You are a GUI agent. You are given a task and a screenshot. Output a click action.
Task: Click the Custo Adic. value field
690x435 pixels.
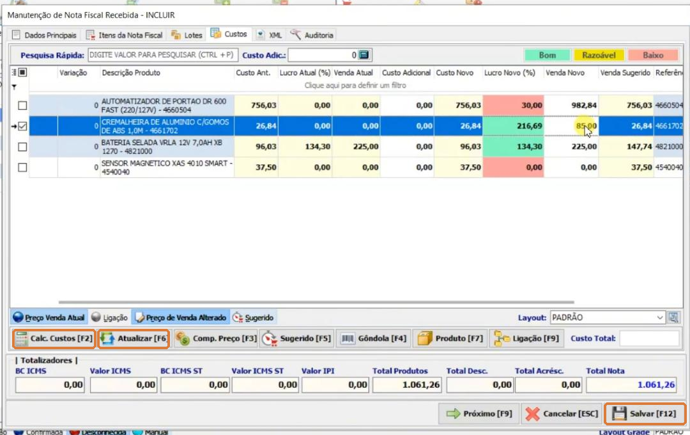point(323,55)
